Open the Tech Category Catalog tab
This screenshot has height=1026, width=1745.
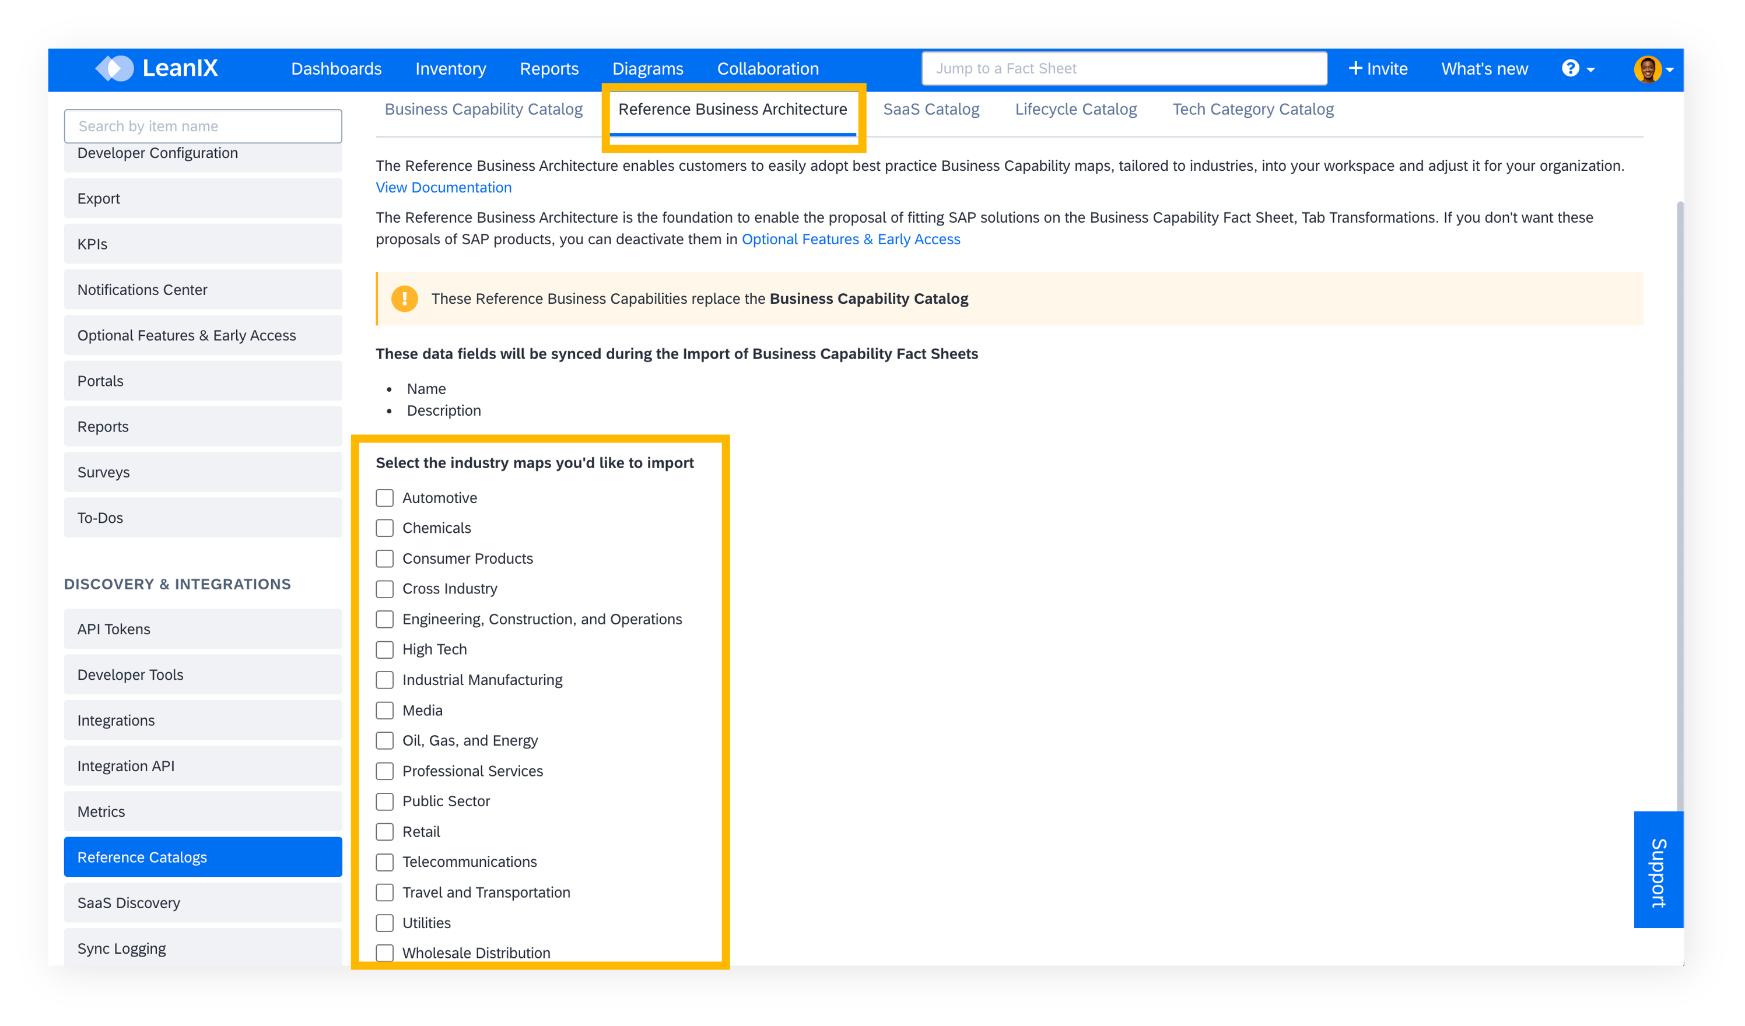pyautogui.click(x=1253, y=110)
